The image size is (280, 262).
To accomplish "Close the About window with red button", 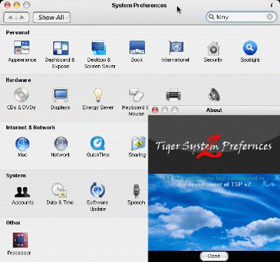I will tap(155, 110).
